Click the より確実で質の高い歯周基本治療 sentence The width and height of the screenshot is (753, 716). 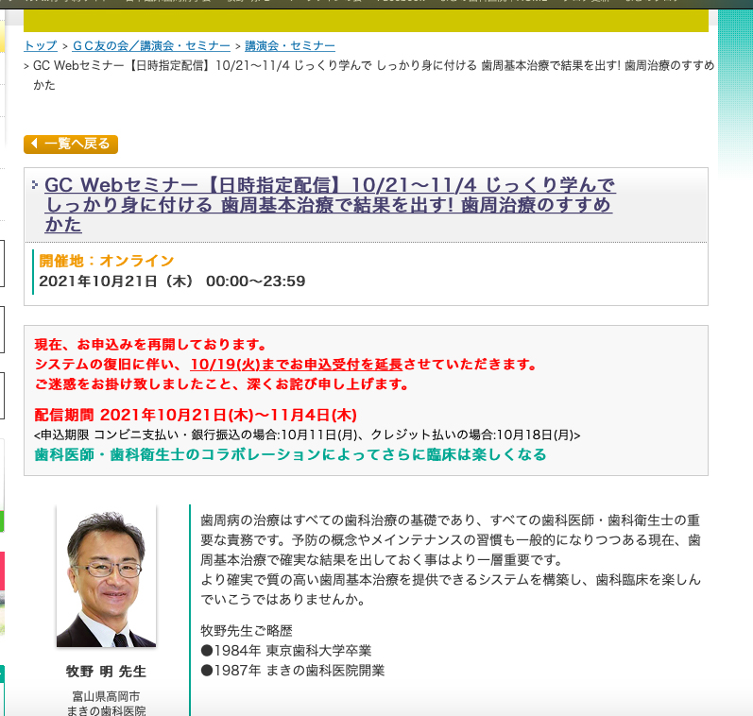[451, 589]
